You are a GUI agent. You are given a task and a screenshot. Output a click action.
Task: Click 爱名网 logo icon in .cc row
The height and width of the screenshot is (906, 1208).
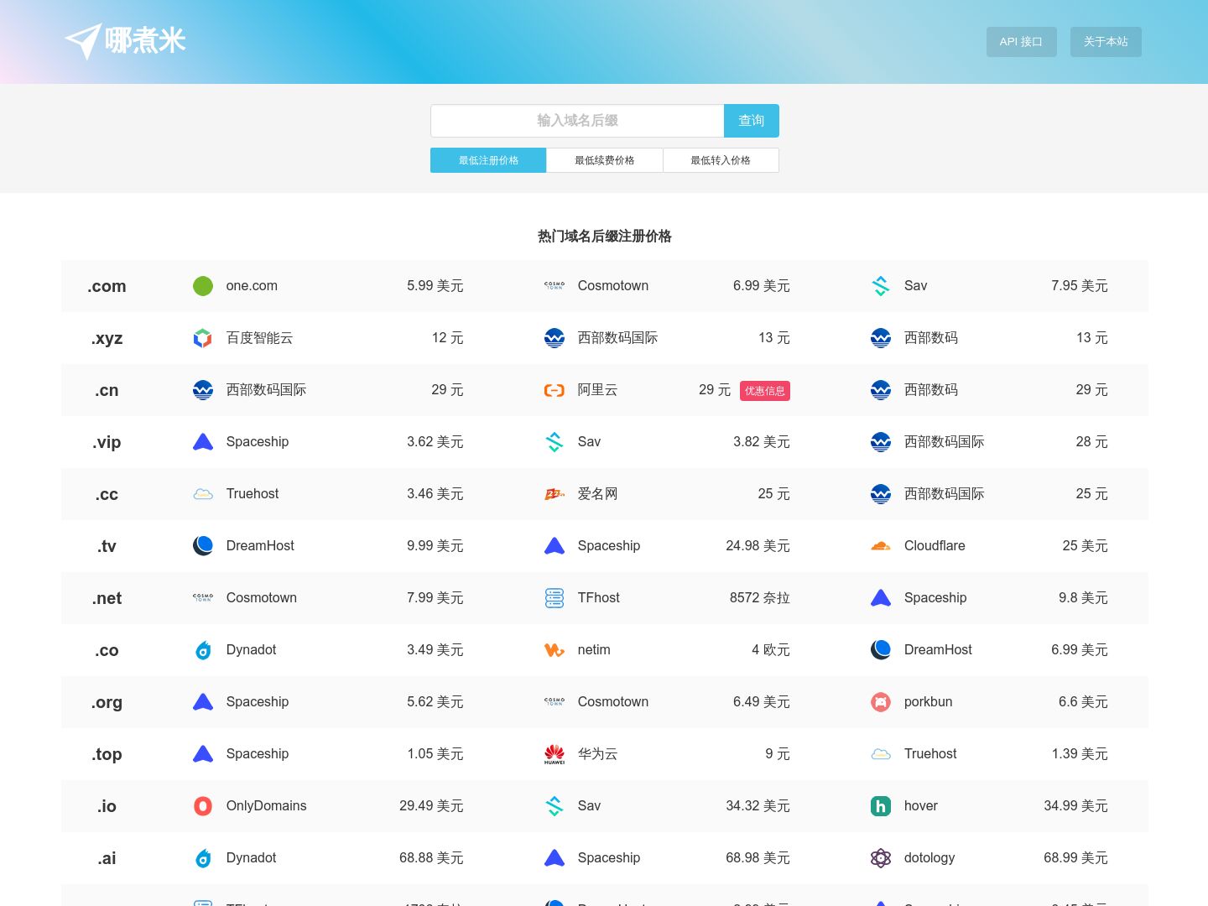(555, 494)
